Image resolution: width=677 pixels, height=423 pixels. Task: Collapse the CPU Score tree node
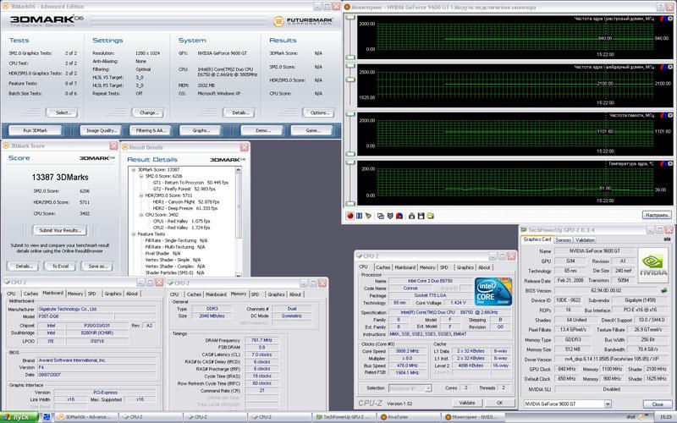pos(141,215)
